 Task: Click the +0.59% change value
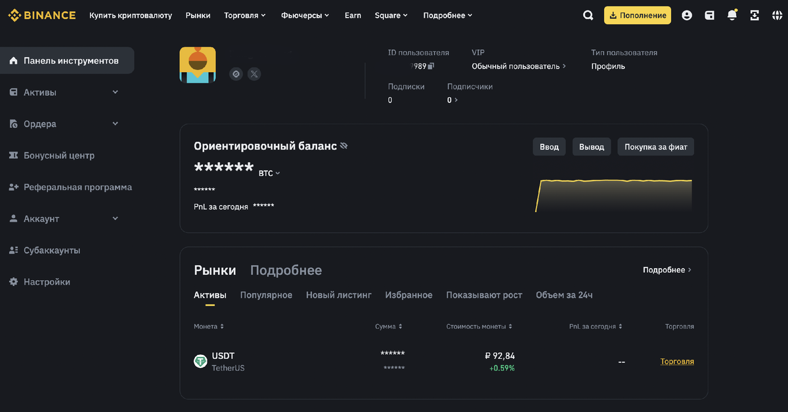point(502,368)
